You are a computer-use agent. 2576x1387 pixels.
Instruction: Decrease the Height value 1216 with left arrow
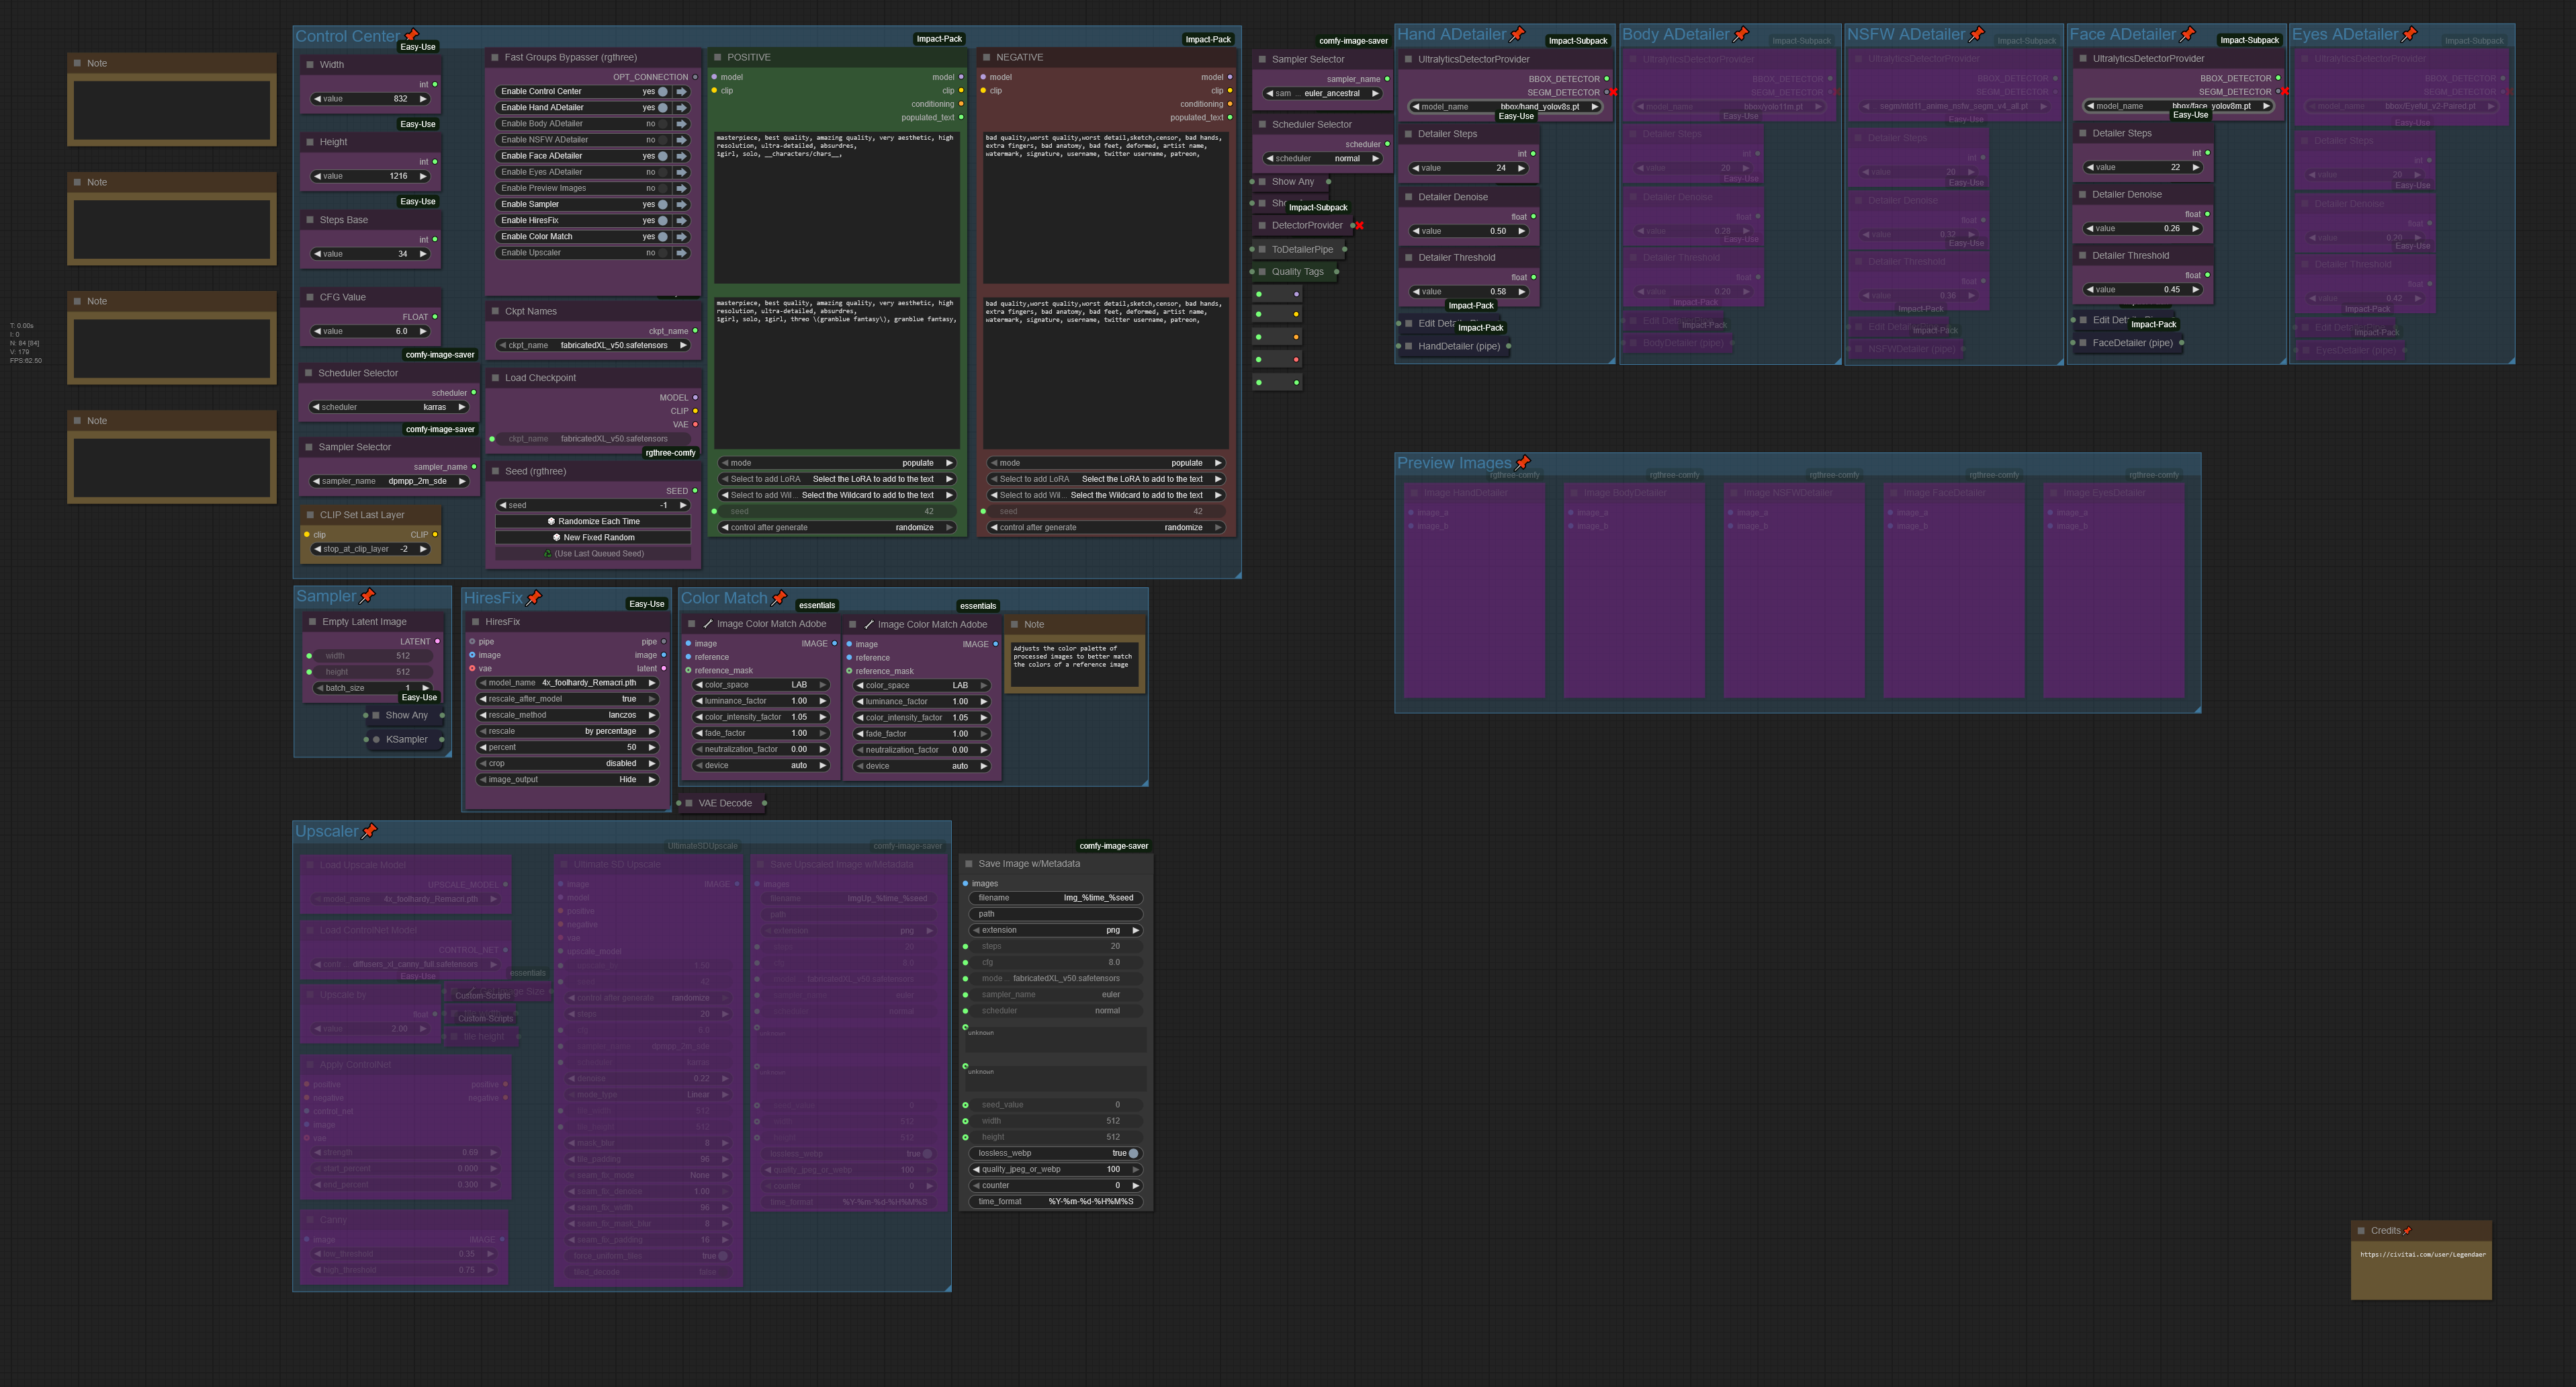[x=317, y=176]
